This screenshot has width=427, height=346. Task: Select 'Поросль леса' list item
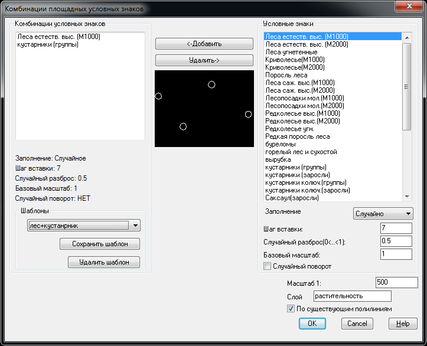pyautogui.click(x=333, y=75)
